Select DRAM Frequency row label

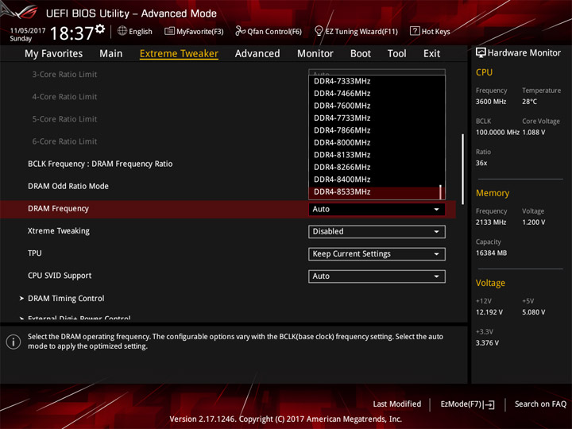point(58,209)
